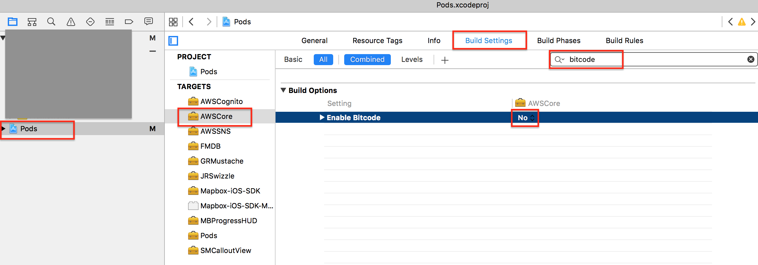Screen dimensions: 758x265
Task: Switch to the Info tab
Action: coord(434,40)
